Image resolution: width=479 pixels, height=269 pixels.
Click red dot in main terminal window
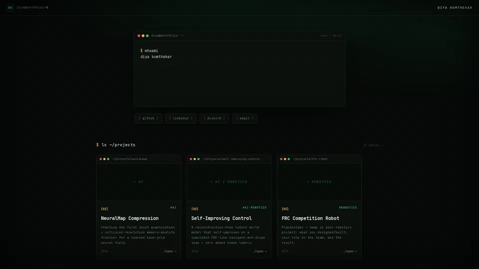pos(139,36)
